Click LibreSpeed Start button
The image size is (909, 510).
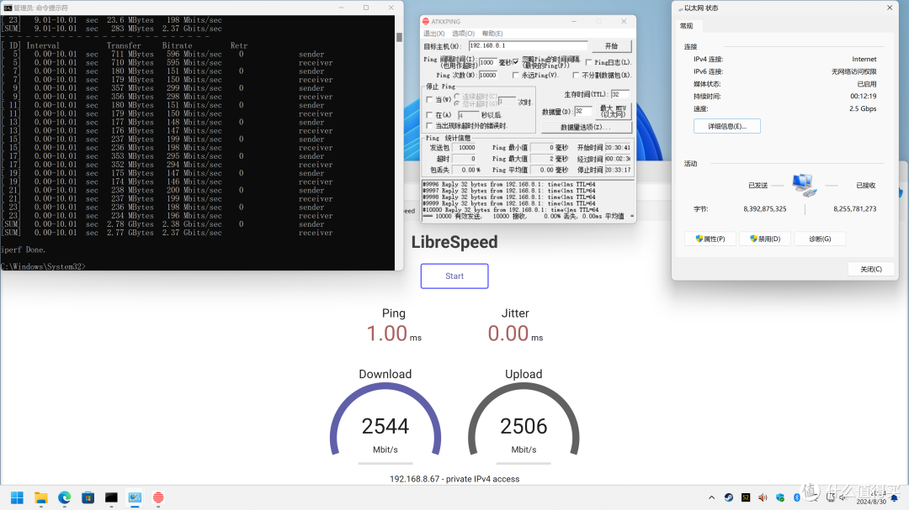pyautogui.click(x=454, y=276)
